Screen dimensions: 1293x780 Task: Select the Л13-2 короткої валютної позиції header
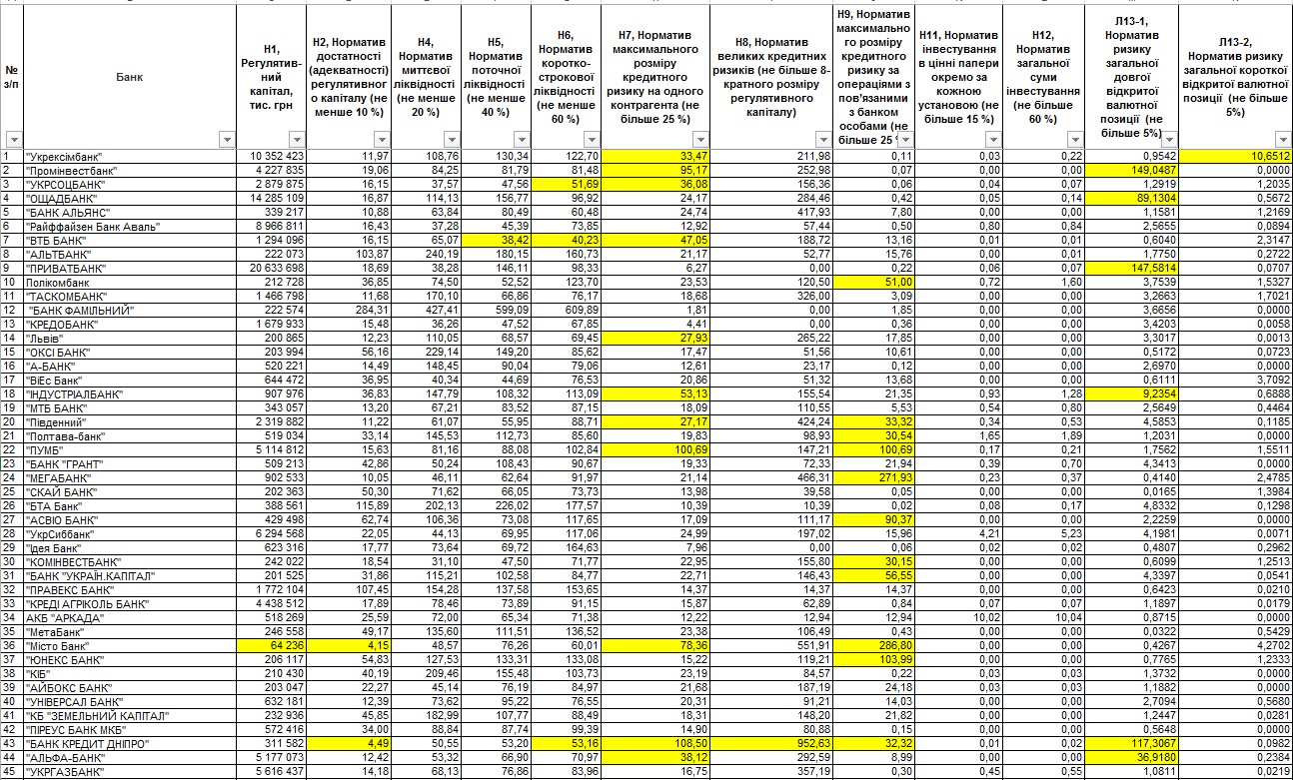(x=1236, y=77)
